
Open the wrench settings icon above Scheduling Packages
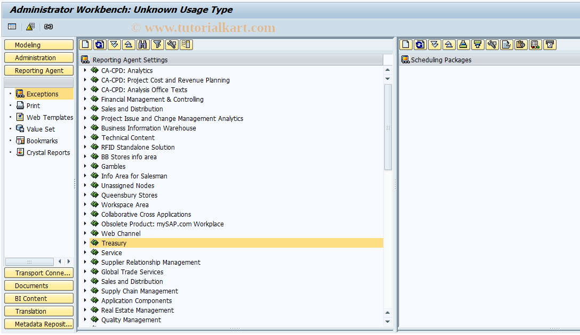(x=492, y=45)
